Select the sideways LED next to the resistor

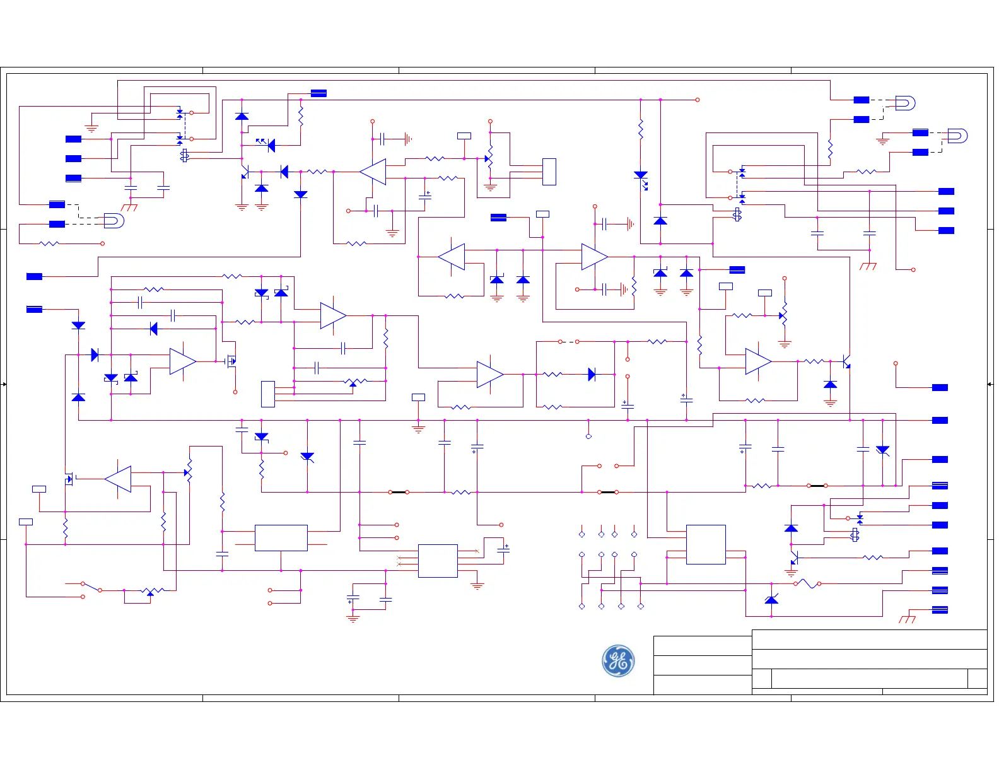coord(266,144)
